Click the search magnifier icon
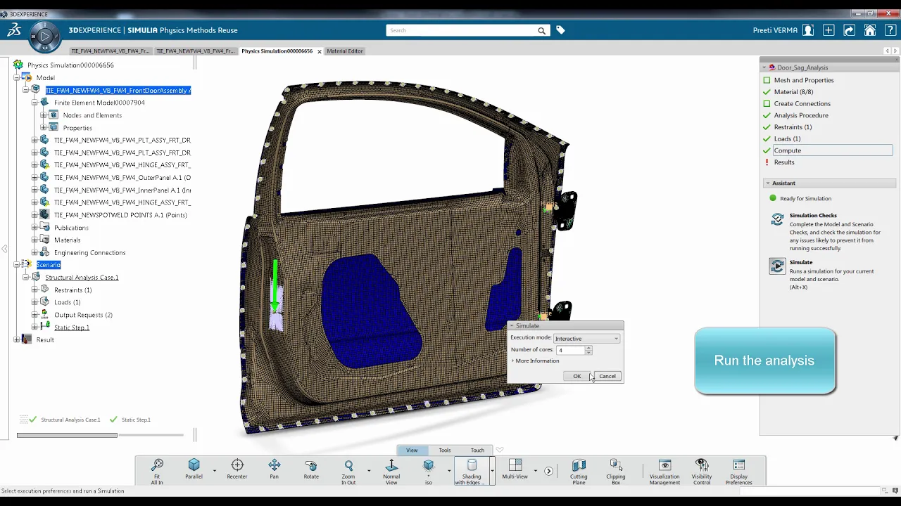Image resolution: width=901 pixels, height=506 pixels. 541,30
